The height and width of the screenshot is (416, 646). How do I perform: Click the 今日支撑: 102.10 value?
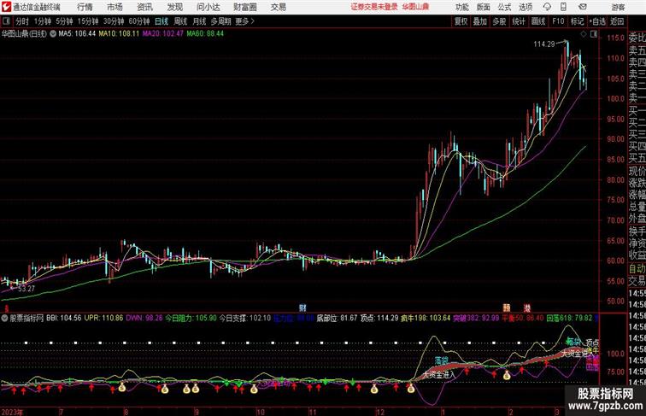tap(244, 319)
